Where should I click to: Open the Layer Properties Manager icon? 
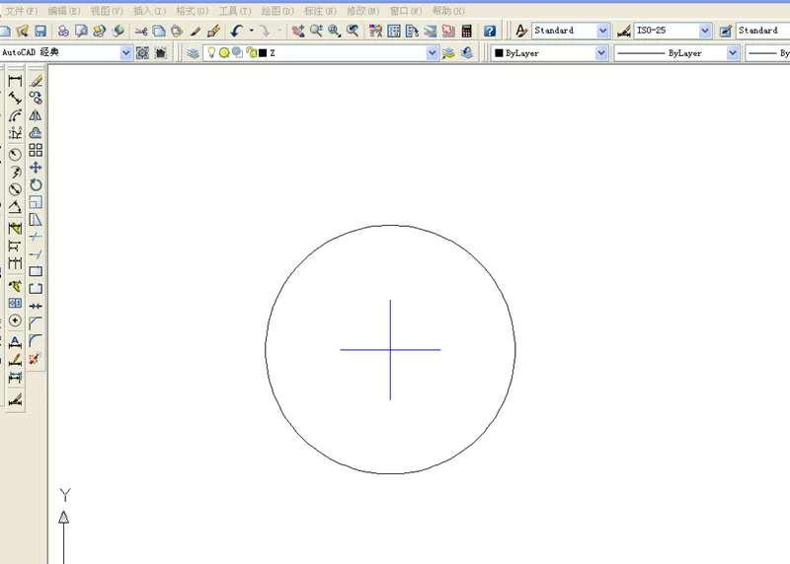pyautogui.click(x=193, y=53)
